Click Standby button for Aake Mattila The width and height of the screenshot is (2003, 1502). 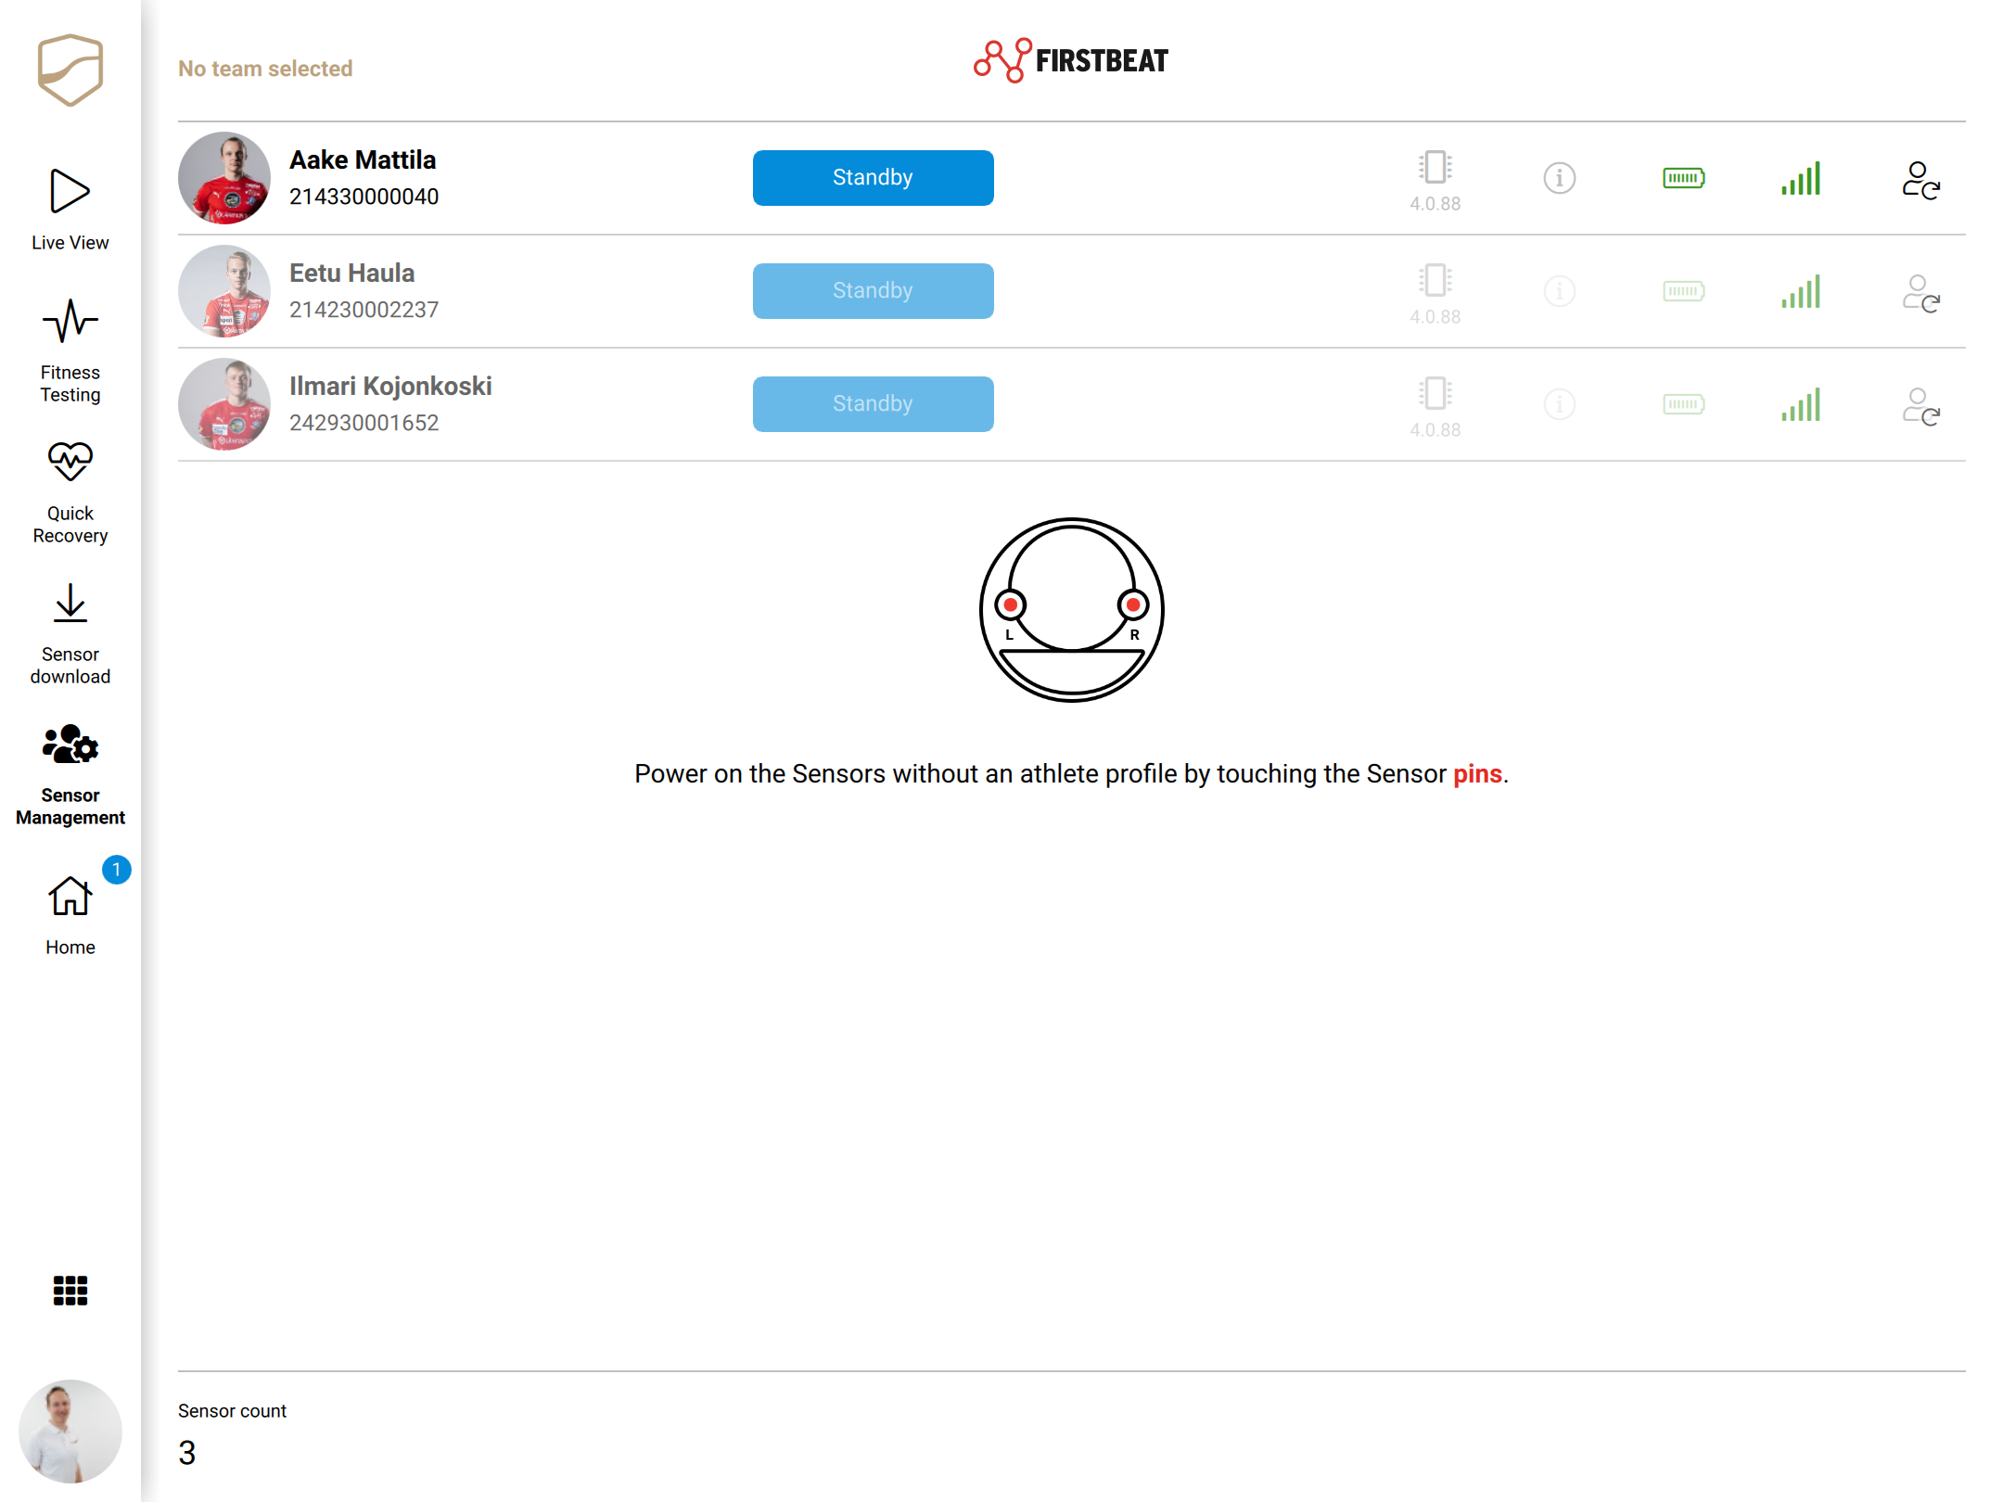pyautogui.click(x=873, y=178)
